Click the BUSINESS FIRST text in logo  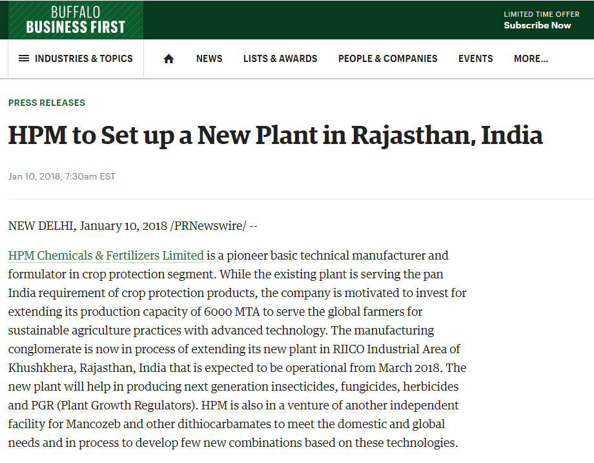pos(76,27)
